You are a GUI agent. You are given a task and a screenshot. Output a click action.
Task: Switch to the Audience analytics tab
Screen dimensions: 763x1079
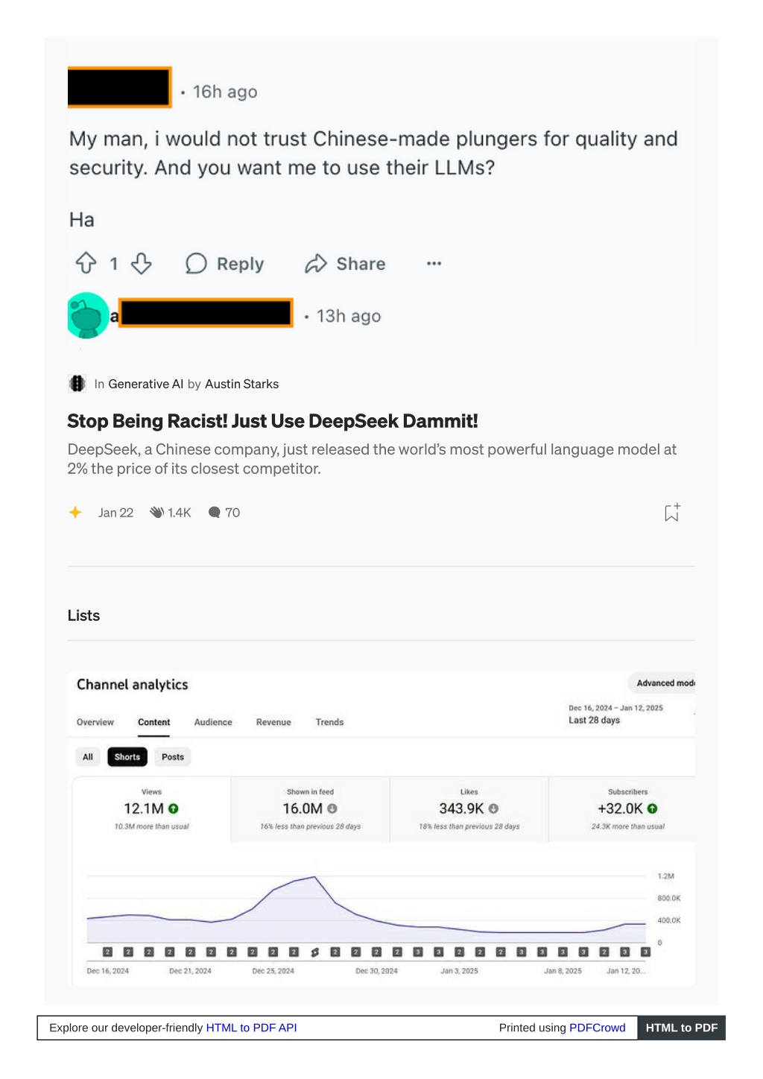coord(213,722)
